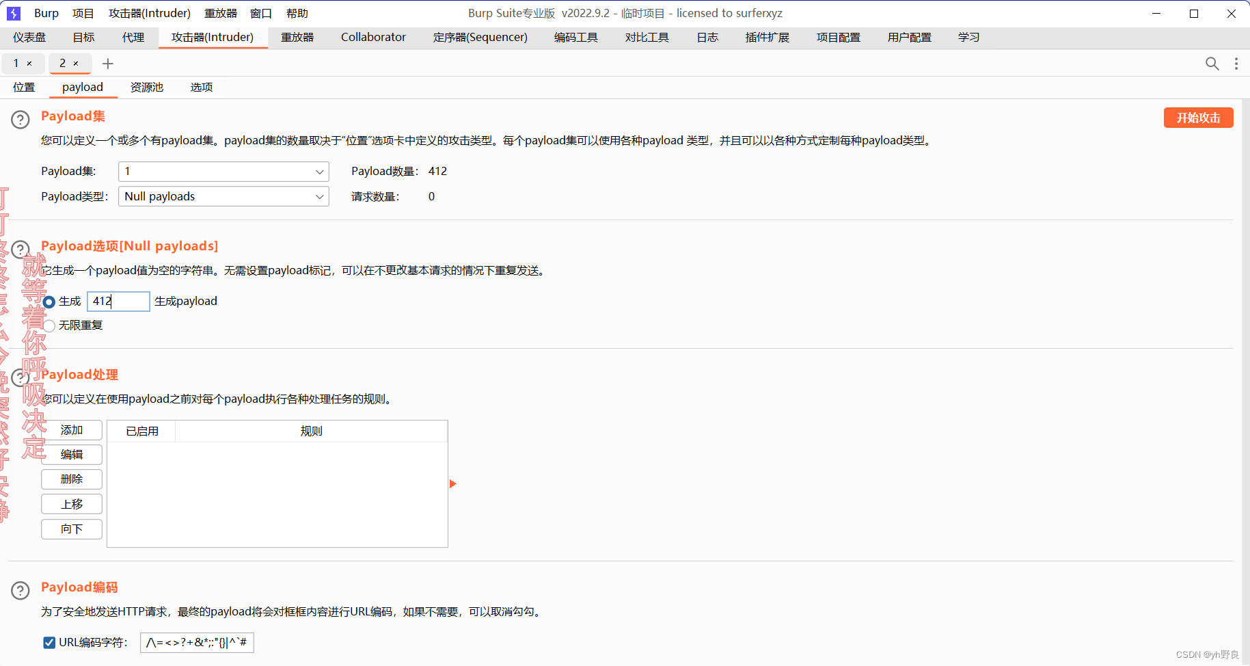Open the 选项 sub-tab
1250x666 pixels.
tap(202, 88)
